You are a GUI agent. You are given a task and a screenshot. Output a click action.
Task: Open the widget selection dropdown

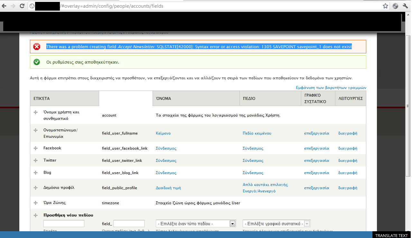click(x=276, y=224)
